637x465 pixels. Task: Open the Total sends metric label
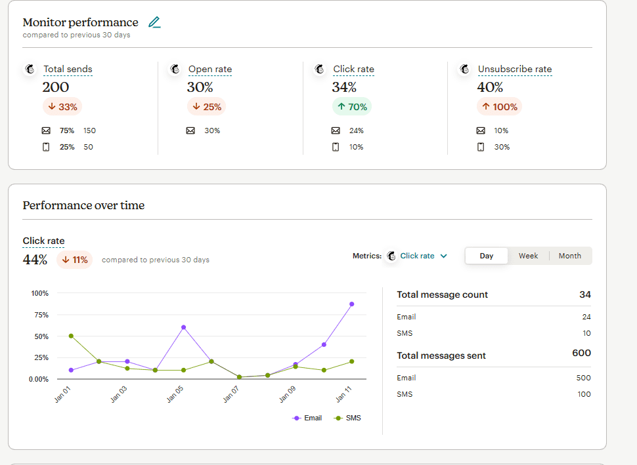coord(68,70)
